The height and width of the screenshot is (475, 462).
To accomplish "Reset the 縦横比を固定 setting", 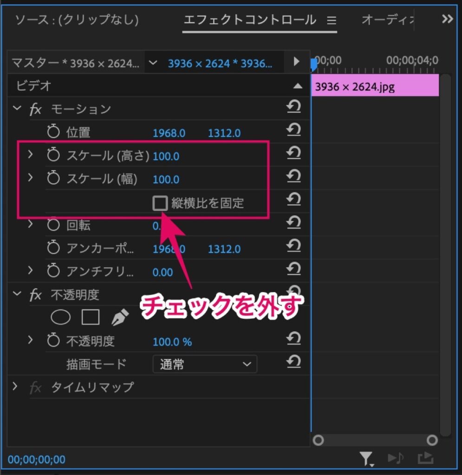I will point(293,199).
